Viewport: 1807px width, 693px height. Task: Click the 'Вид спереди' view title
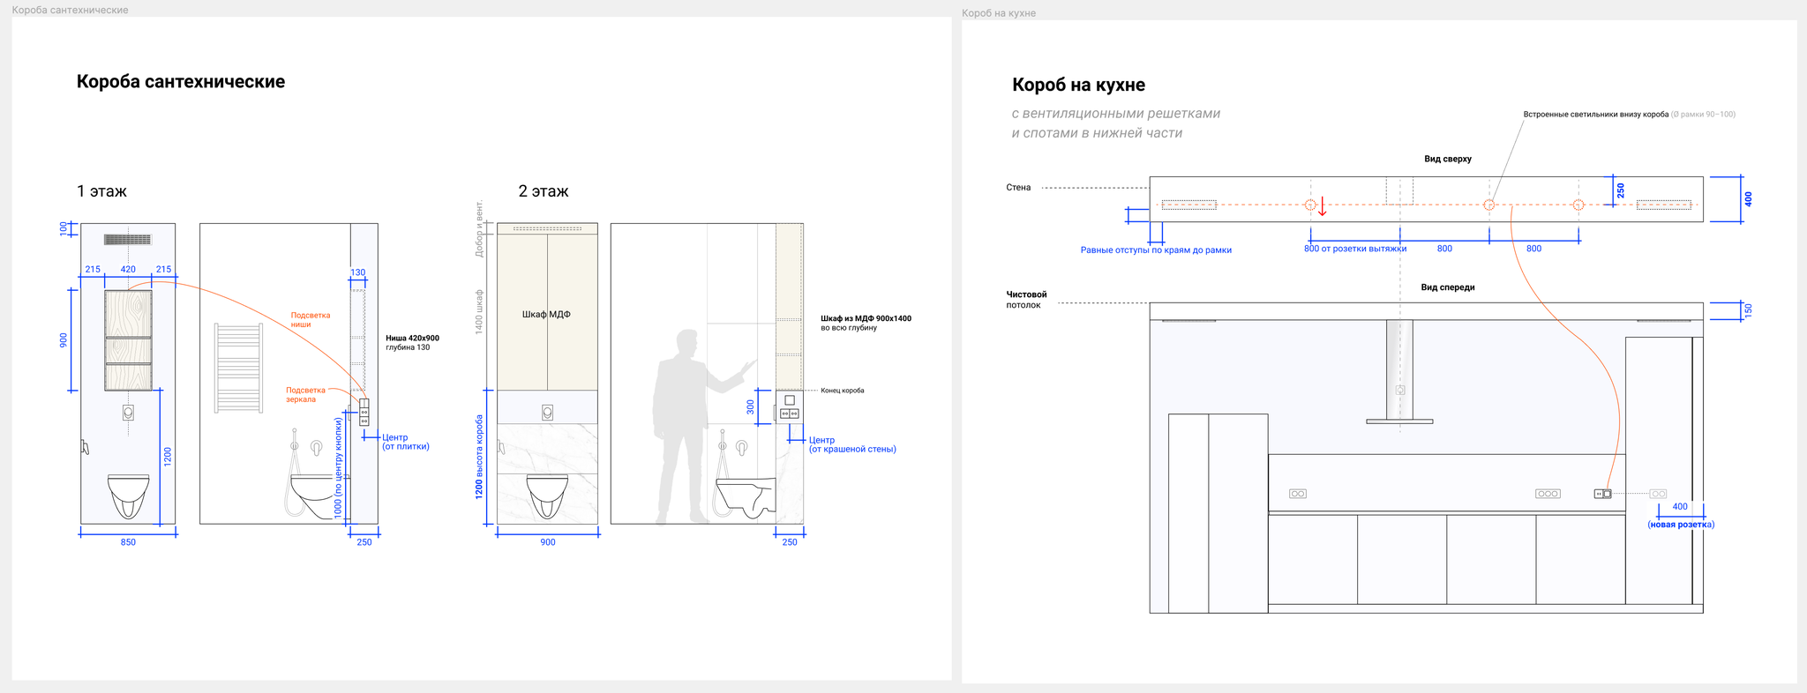coord(1448,287)
